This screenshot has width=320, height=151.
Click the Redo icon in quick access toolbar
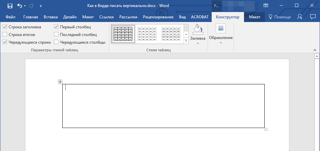(31, 6)
